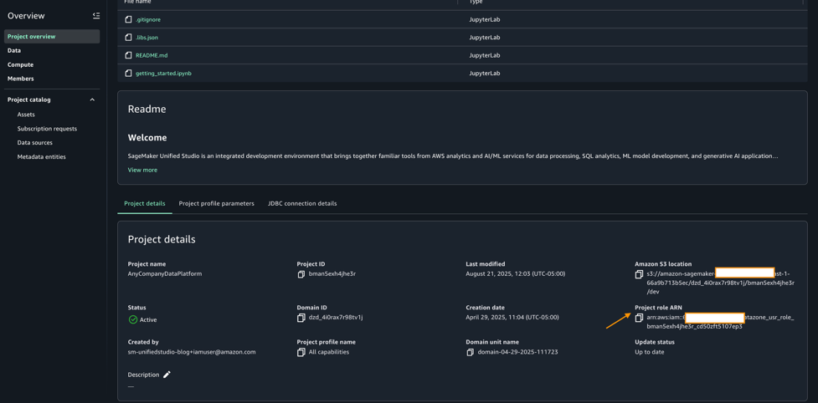Image resolution: width=818 pixels, height=403 pixels.
Task: Switch to the Project details tab
Action: (145, 203)
